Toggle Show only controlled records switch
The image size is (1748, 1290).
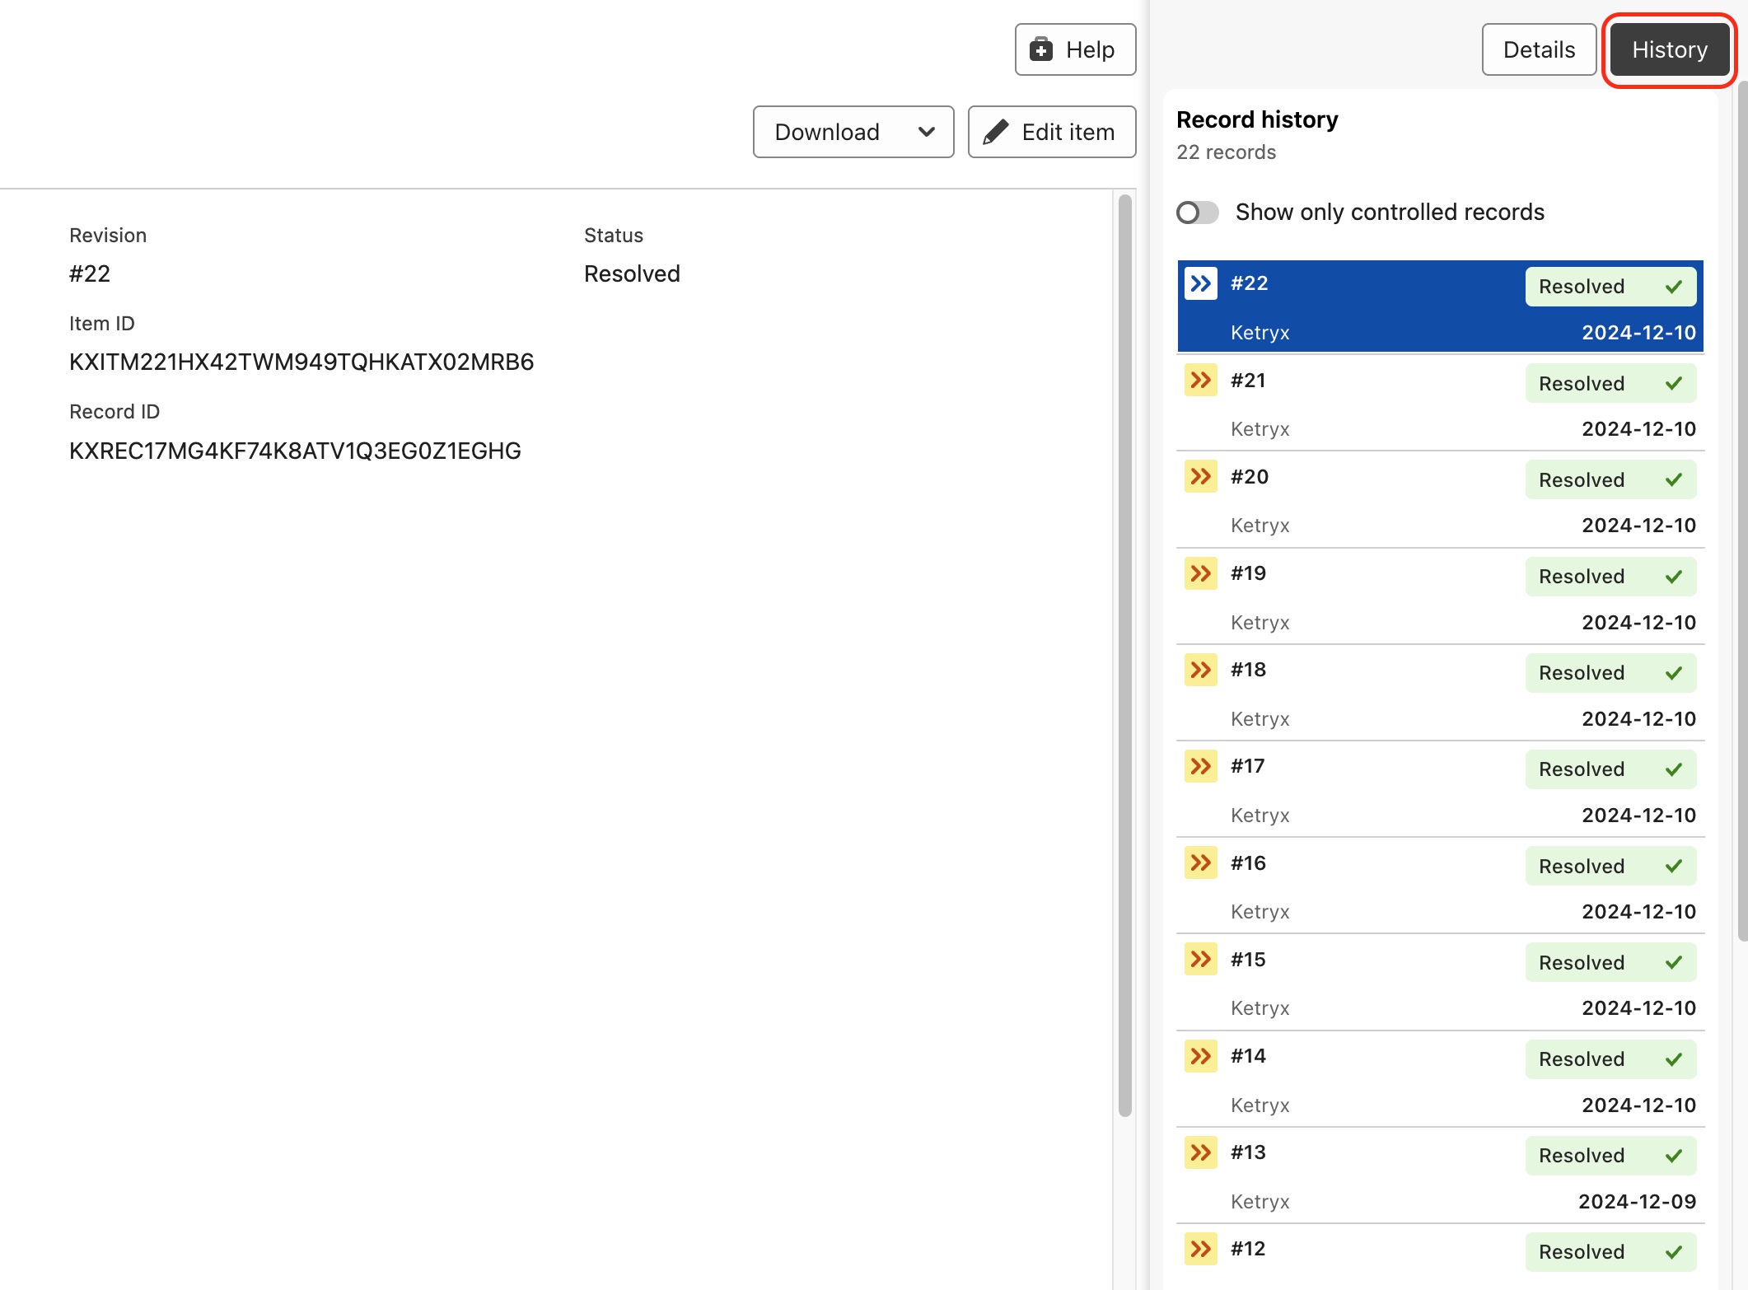1197,213
